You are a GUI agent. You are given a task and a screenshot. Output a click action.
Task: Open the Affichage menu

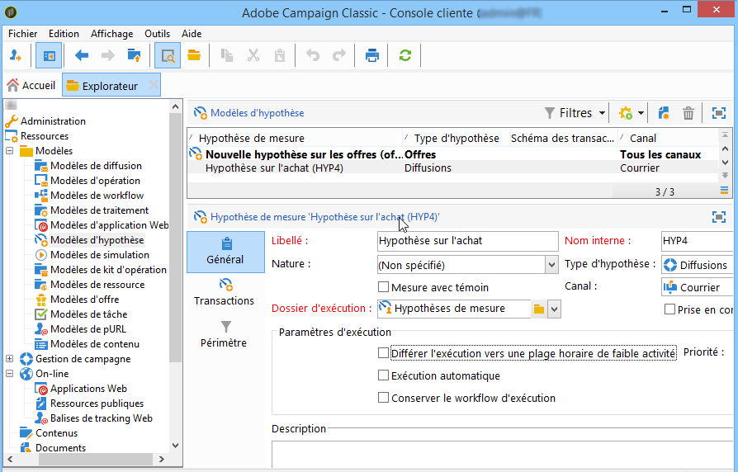(x=112, y=34)
